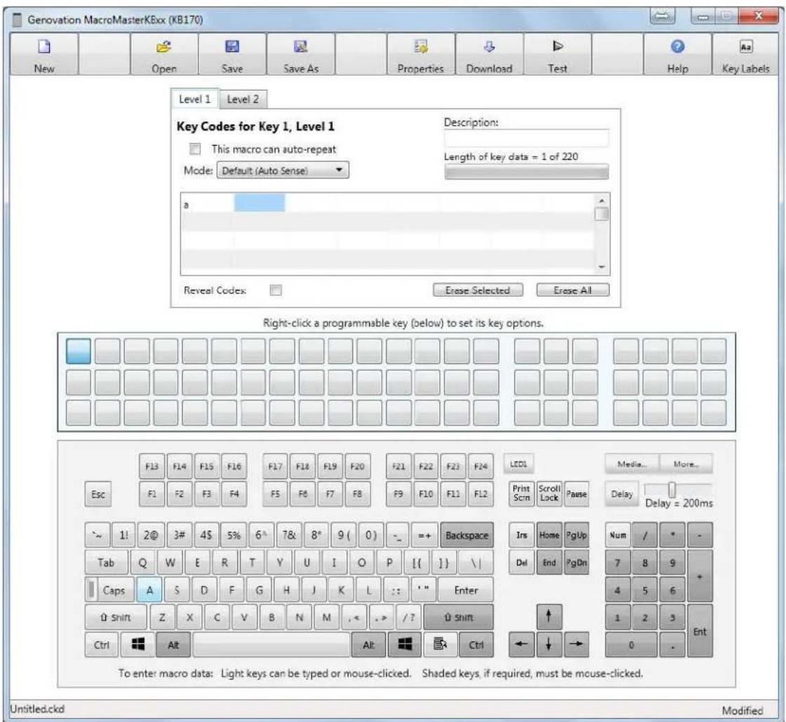The image size is (786, 722).
Task: Click the F12 key
Action: [x=480, y=493]
